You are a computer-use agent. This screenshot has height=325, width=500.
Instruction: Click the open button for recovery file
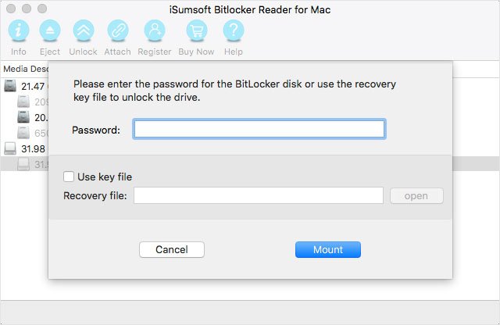416,195
